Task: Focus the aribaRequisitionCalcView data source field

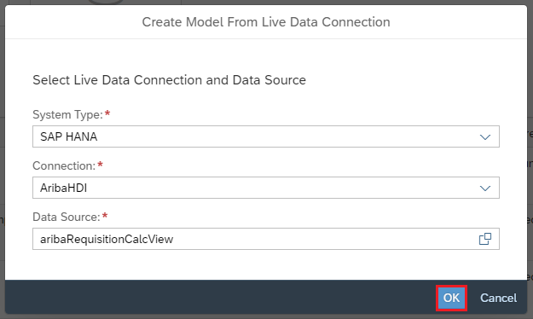Action: click(x=266, y=239)
